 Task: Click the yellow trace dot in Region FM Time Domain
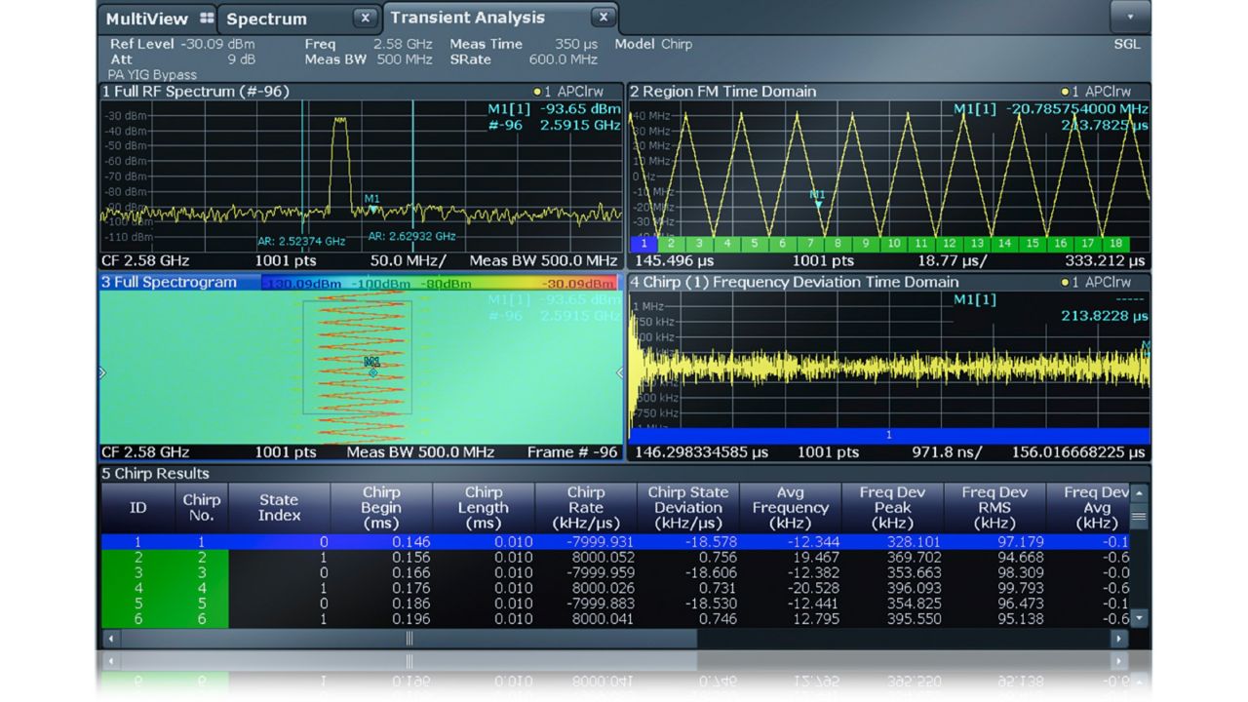(1065, 92)
